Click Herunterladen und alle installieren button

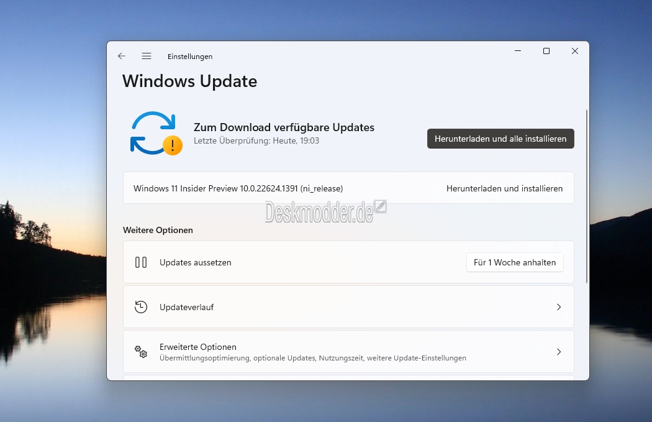pos(500,139)
